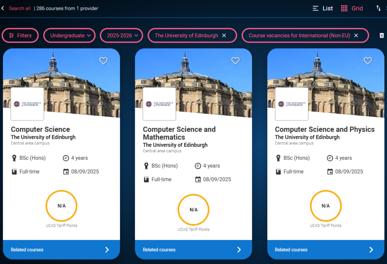Viewport: 387px width, 264px height.
Task: Open the Filters panel
Action: click(x=20, y=35)
